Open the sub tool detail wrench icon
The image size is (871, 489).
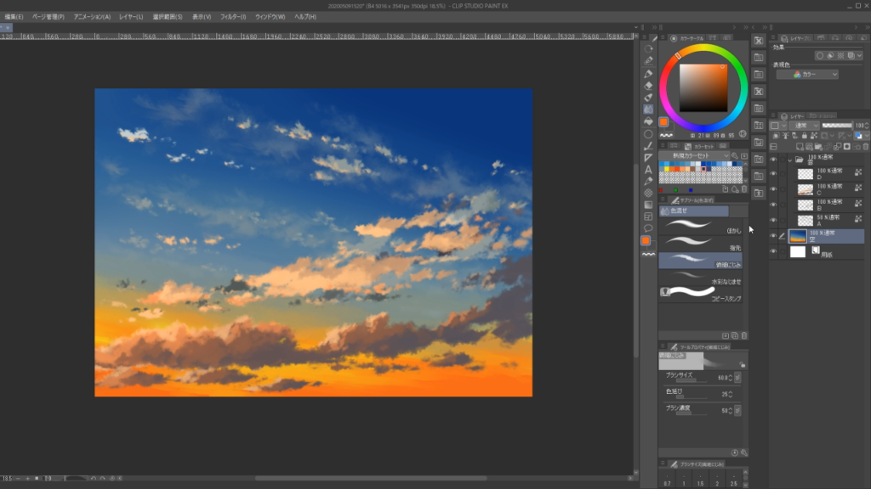744,453
